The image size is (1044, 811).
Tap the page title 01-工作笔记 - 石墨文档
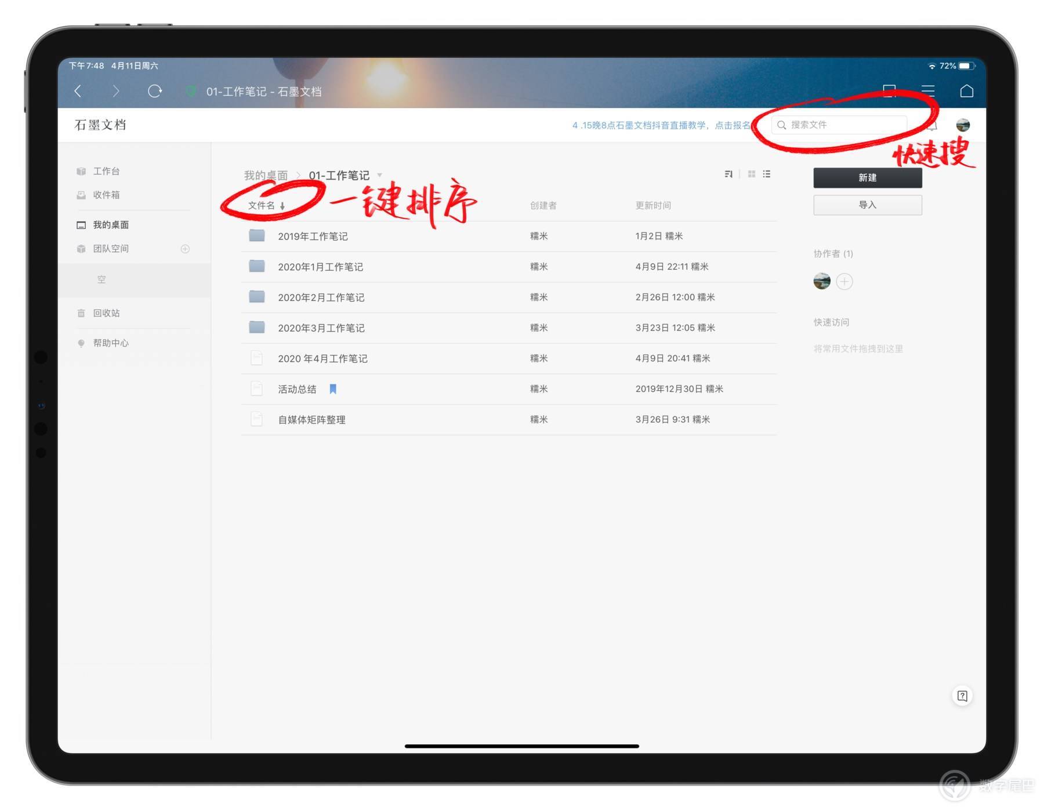[263, 92]
